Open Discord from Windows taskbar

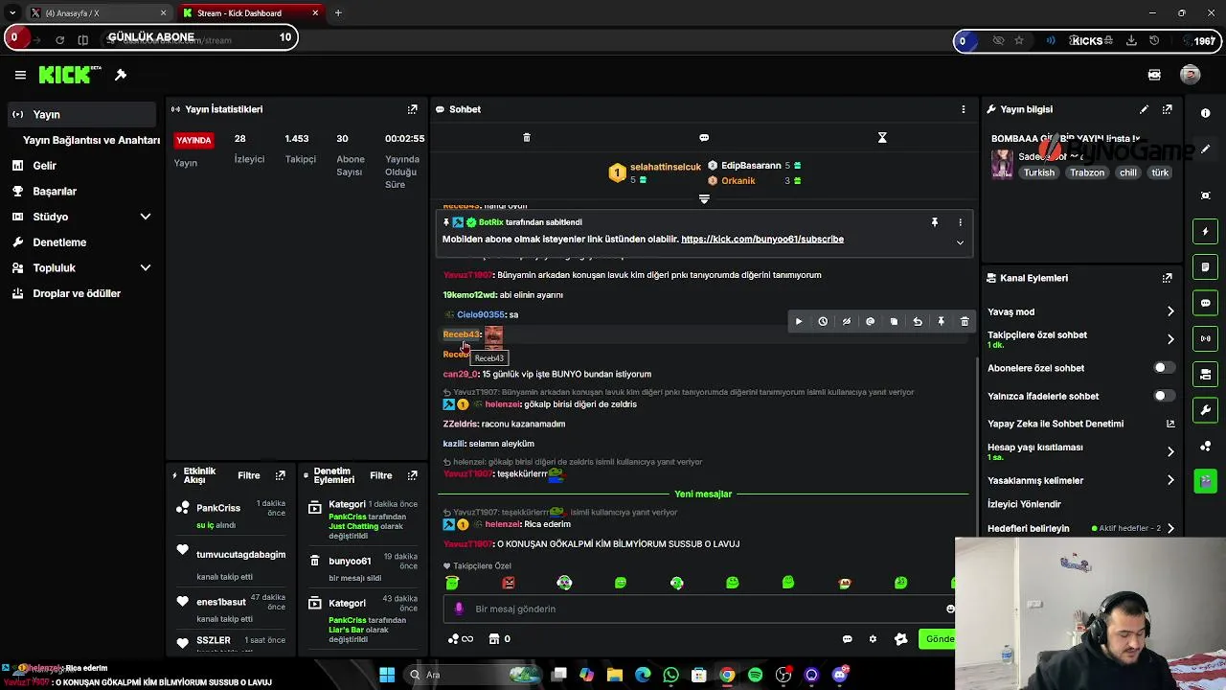840,675
